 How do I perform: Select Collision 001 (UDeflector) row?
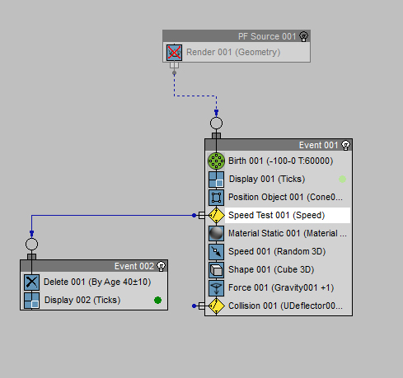pos(279,306)
